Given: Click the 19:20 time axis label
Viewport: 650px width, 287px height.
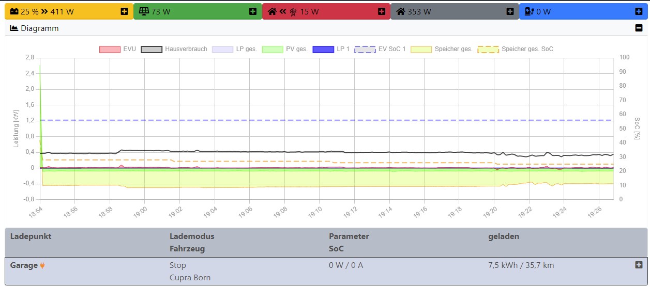Looking at the screenshot, I should 490,212.
